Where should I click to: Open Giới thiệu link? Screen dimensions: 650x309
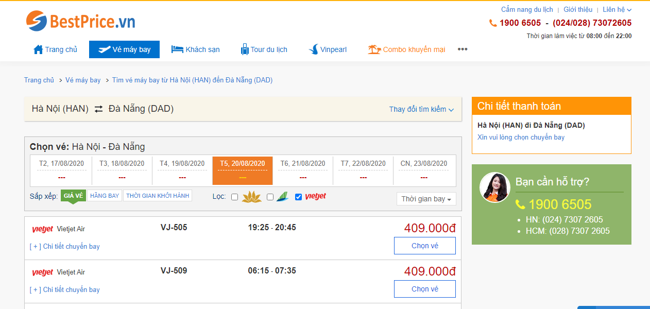(x=578, y=9)
